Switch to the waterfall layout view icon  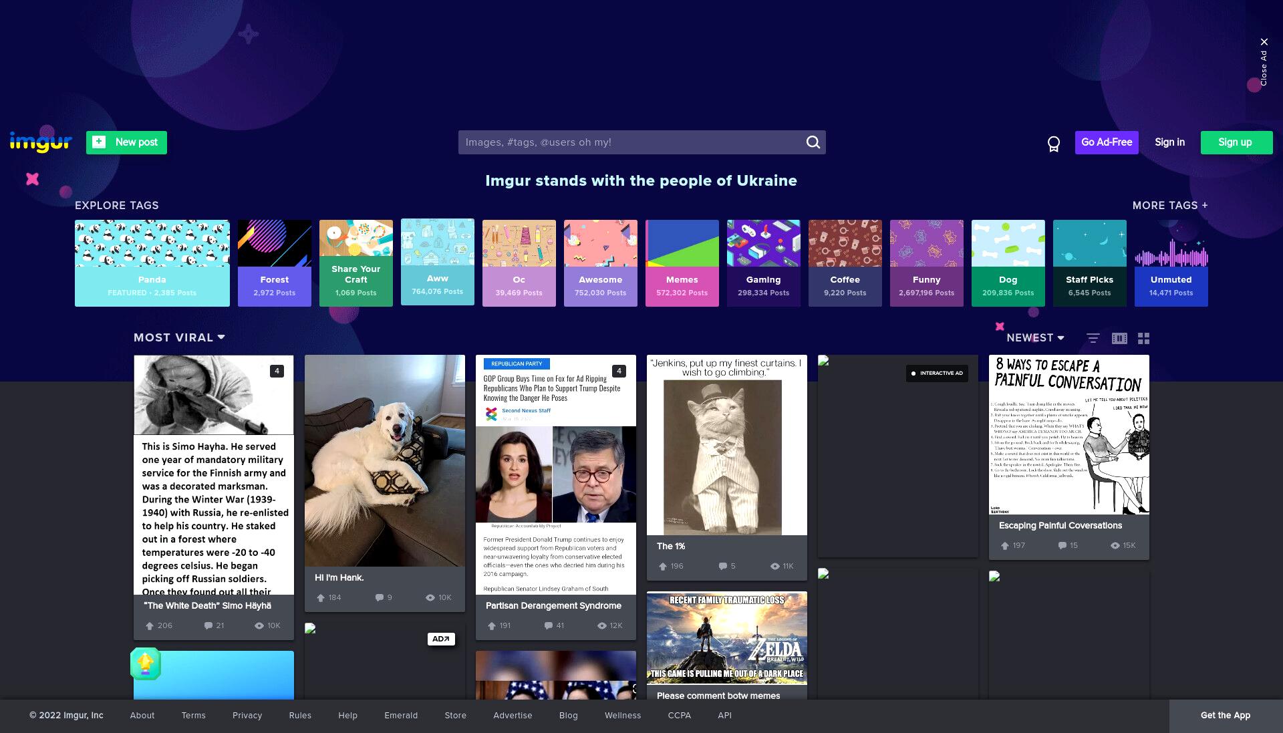point(1119,338)
